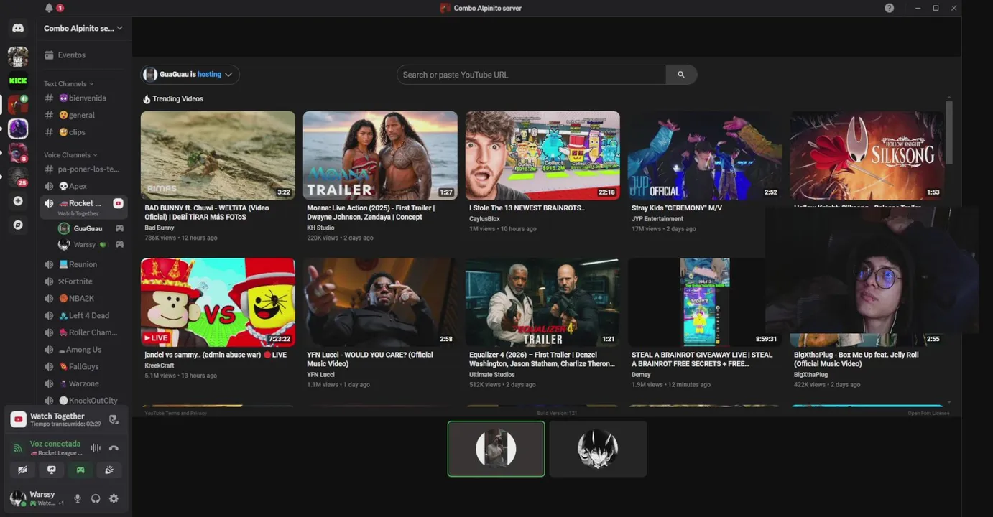Open the Open Font License link
Image resolution: width=993 pixels, height=517 pixels.
coord(928,413)
